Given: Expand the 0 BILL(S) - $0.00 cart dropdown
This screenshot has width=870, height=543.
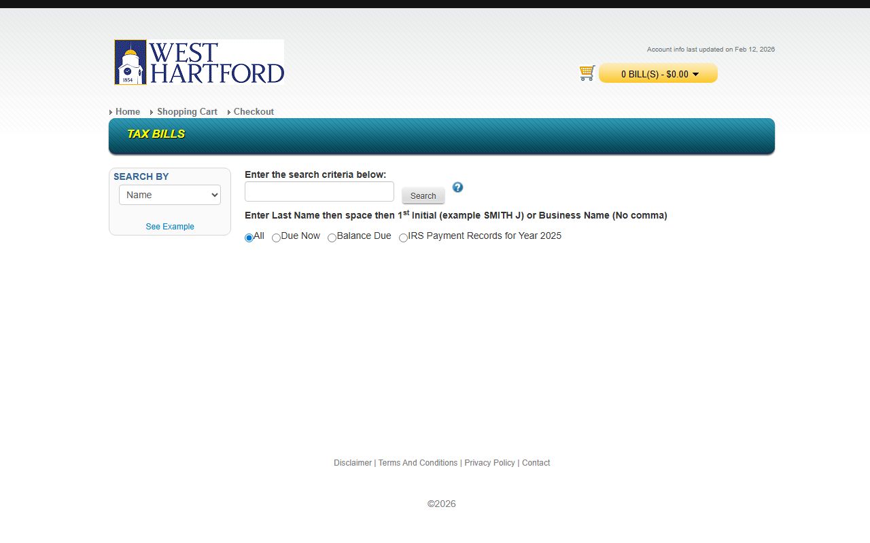Looking at the screenshot, I should (658, 73).
